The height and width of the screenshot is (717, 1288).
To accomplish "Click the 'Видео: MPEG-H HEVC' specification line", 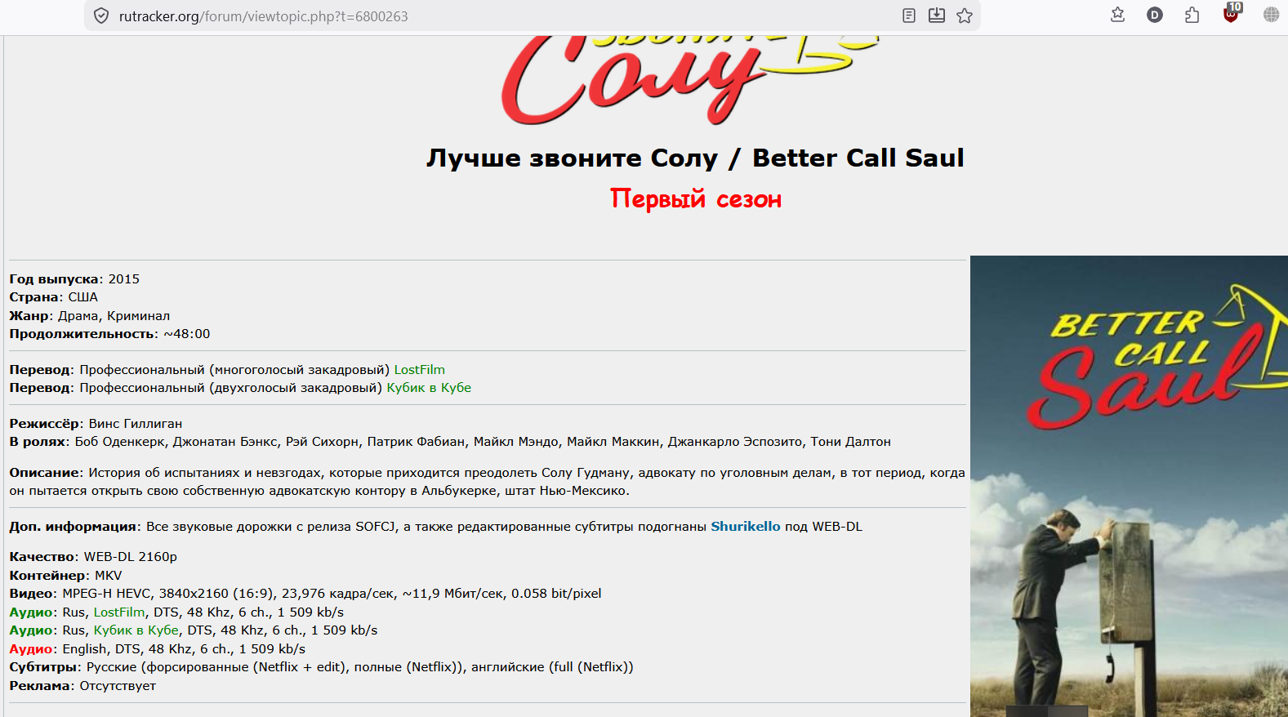I will tap(305, 594).
